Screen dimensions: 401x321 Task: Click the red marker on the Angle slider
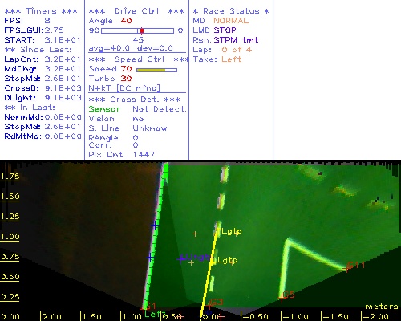tap(142, 30)
